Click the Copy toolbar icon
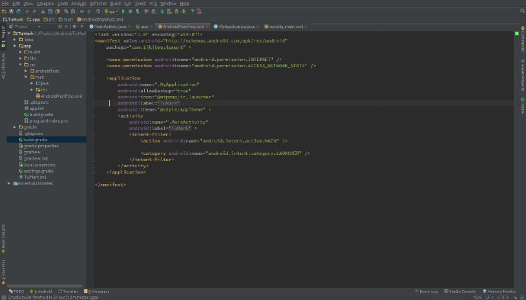Viewport: 526px width, 300px height. 50,11
